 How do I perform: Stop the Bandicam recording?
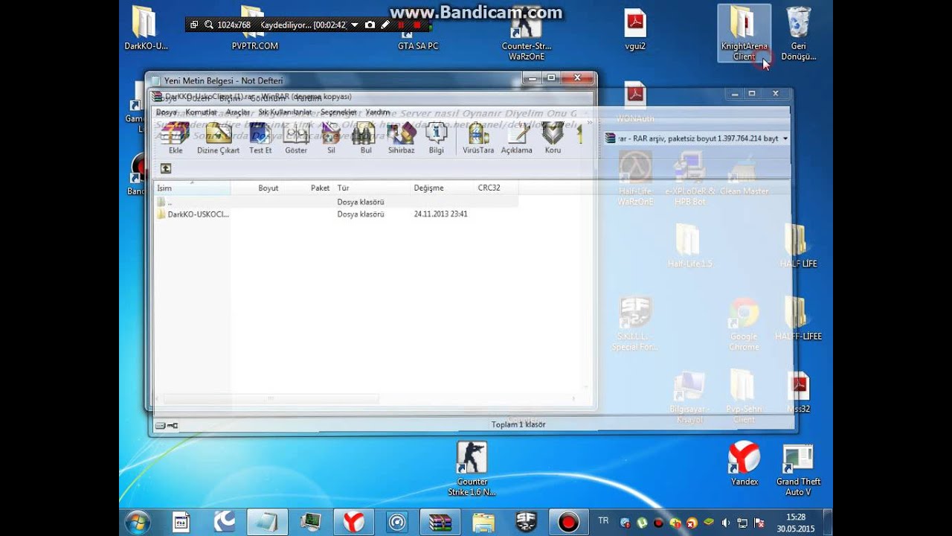[x=416, y=25]
